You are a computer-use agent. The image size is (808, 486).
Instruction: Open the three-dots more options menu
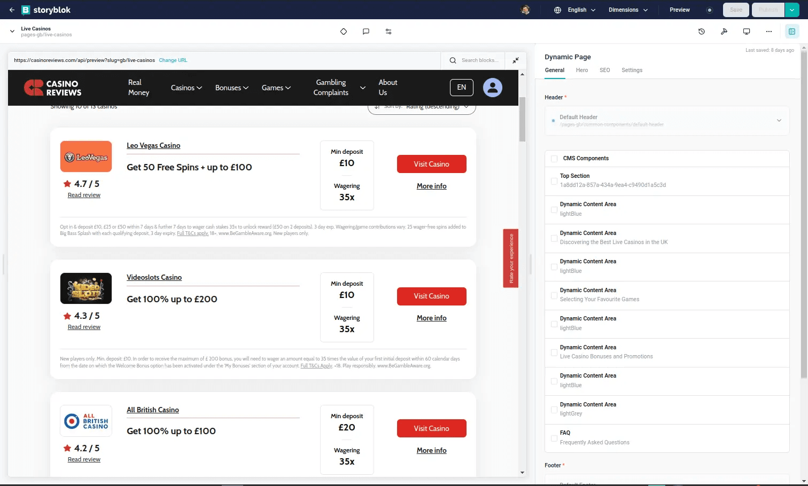[x=769, y=32]
